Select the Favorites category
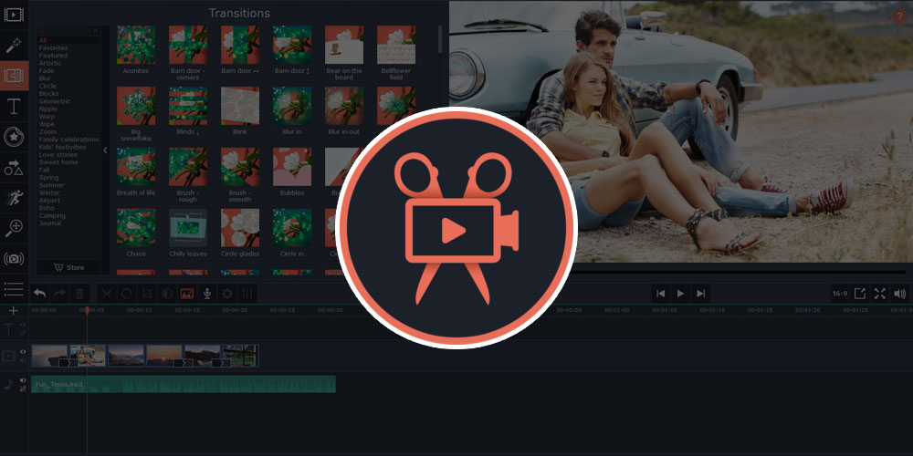 [x=54, y=47]
